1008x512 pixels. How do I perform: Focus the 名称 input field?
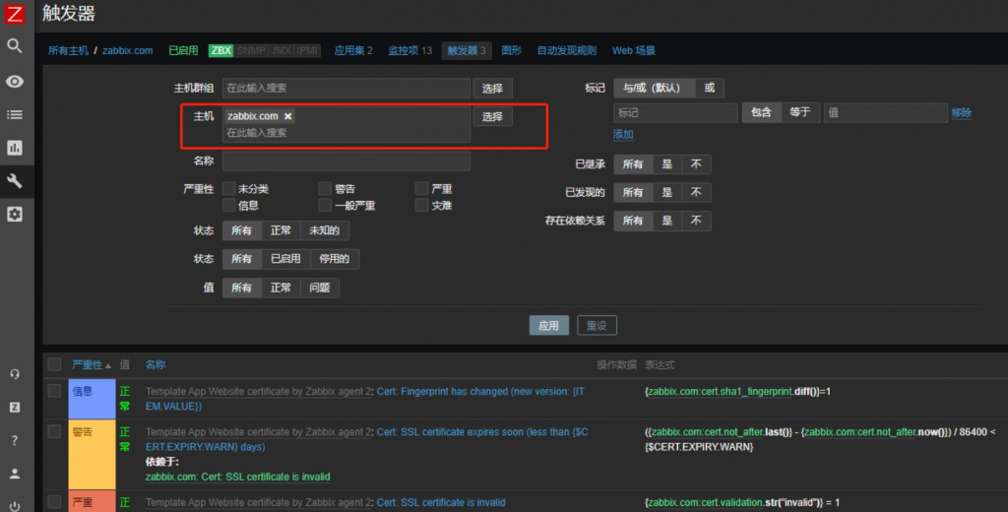point(346,160)
